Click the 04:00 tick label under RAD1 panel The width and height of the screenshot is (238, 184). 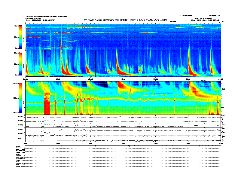[58, 79]
